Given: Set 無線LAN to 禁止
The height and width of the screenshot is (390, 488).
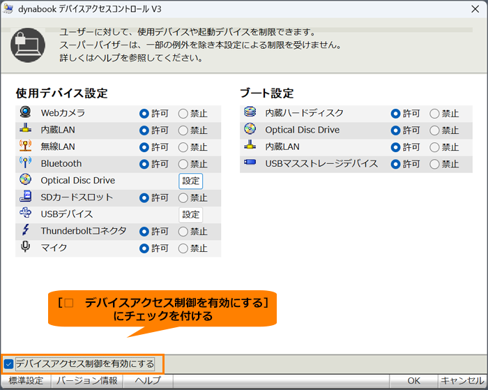Looking at the screenshot, I should click(x=183, y=147).
